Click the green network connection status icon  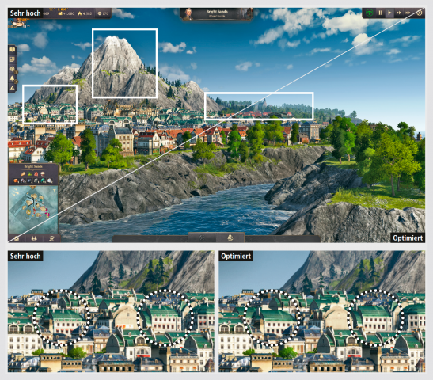369,13
